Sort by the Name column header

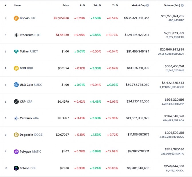coord(17,5)
